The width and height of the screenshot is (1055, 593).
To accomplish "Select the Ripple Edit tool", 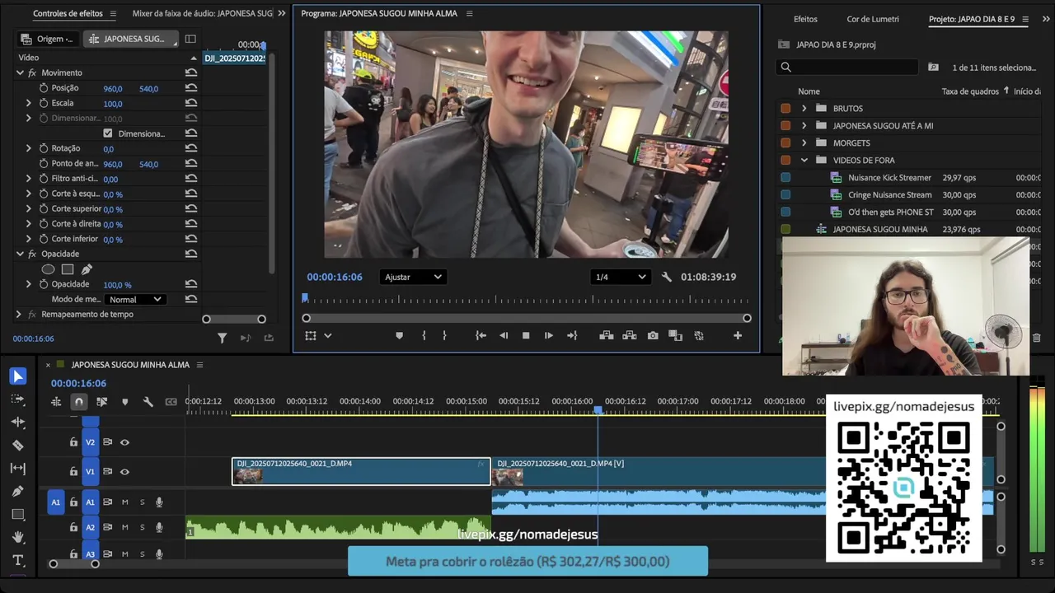I will (x=17, y=422).
